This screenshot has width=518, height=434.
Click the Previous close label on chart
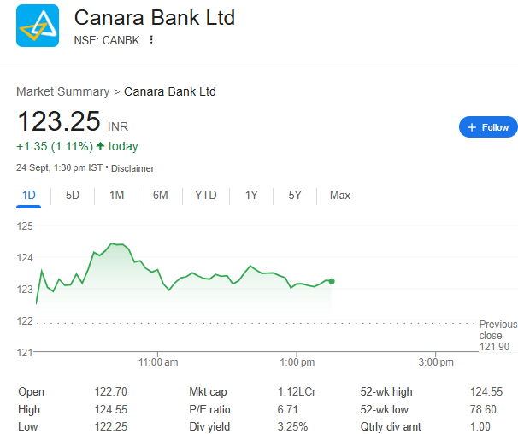pos(497,330)
